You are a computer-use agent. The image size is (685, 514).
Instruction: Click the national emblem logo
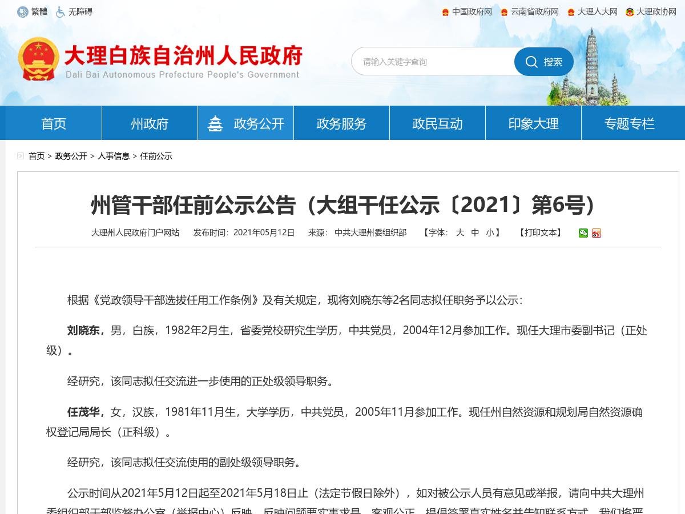pos(38,59)
